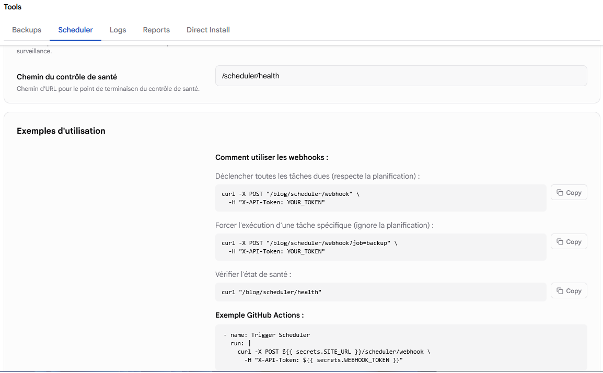
Task: Go to the Direct Install tab
Action: click(208, 30)
